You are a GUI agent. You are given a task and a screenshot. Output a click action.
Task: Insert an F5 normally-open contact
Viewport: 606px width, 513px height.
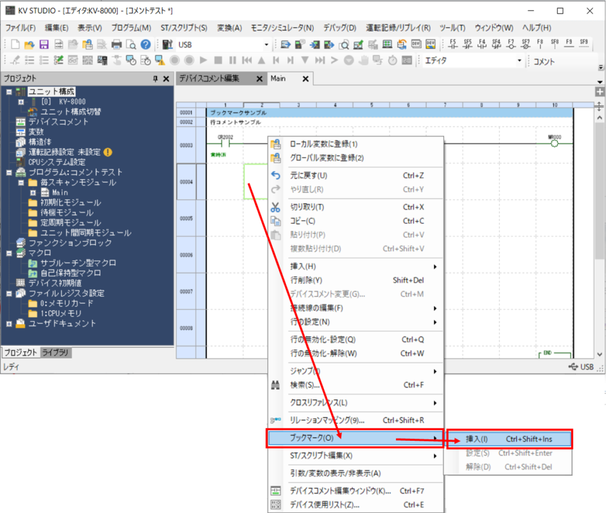pyautogui.click(x=453, y=44)
